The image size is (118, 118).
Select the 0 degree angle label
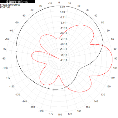point(59,2)
